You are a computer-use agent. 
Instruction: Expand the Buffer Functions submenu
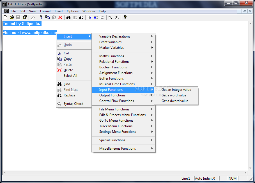tap(123, 78)
